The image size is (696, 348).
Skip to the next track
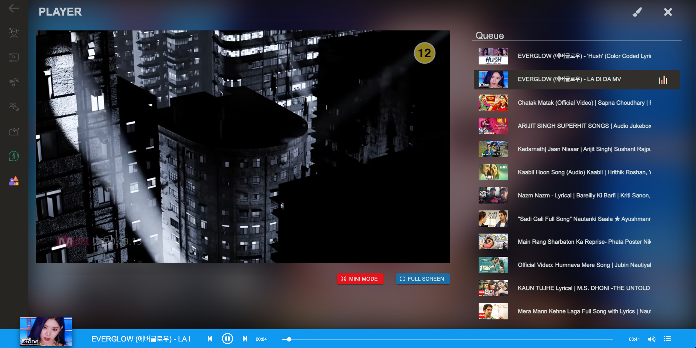[245, 339]
